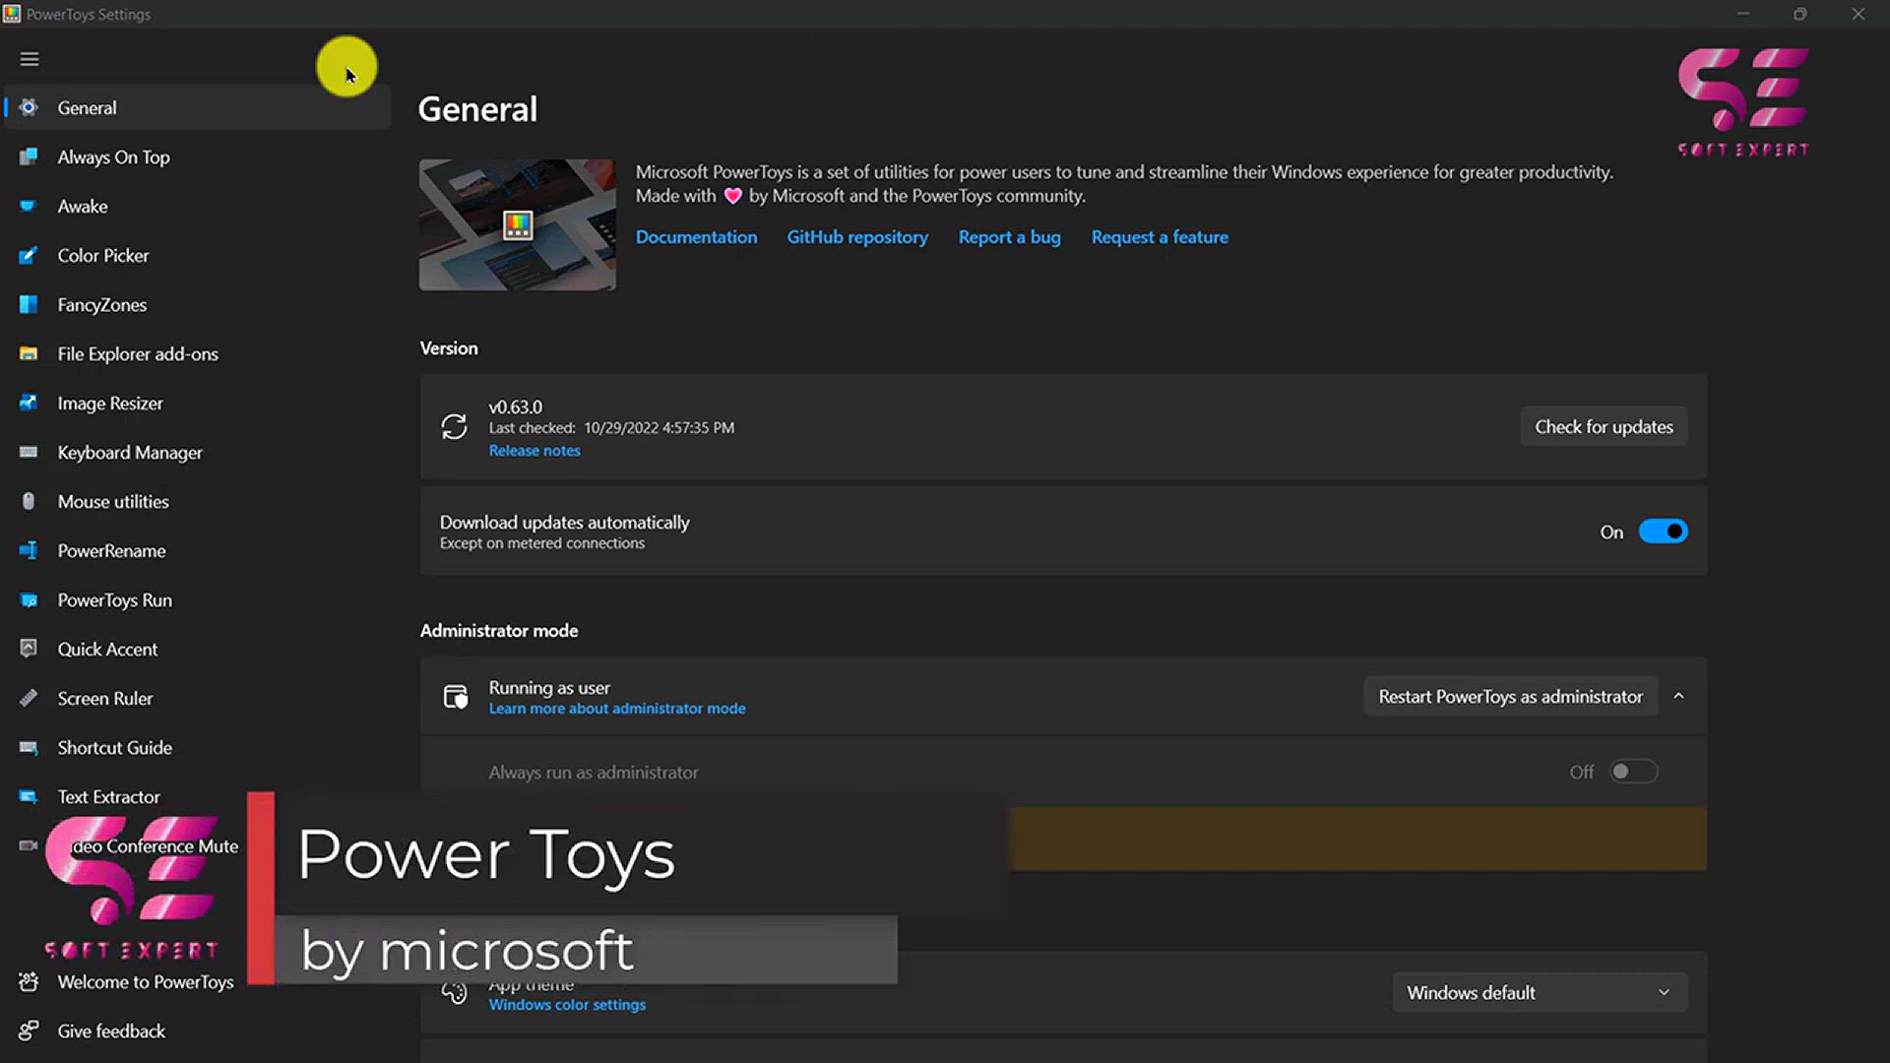The width and height of the screenshot is (1890, 1063).
Task: Click the PowerToys Run icon
Action: pyautogui.click(x=29, y=599)
